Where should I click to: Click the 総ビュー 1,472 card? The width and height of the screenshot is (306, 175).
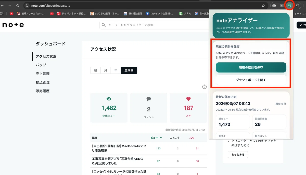click(x=233, y=122)
